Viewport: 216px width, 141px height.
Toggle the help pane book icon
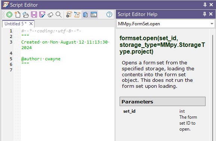click(86, 15)
